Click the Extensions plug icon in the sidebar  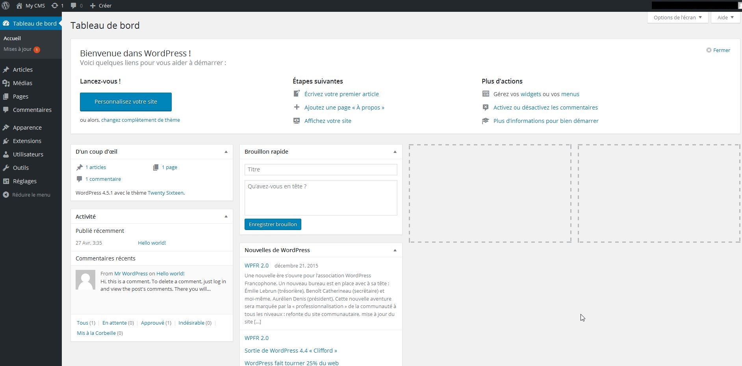click(6, 141)
